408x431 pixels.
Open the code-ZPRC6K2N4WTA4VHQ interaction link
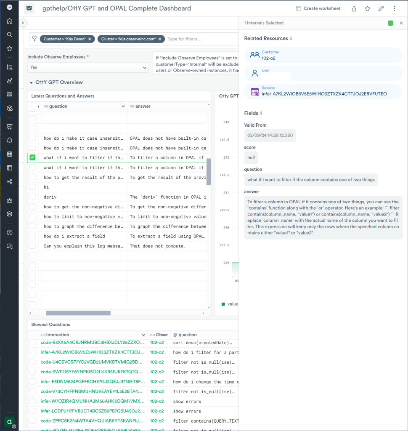point(92,420)
